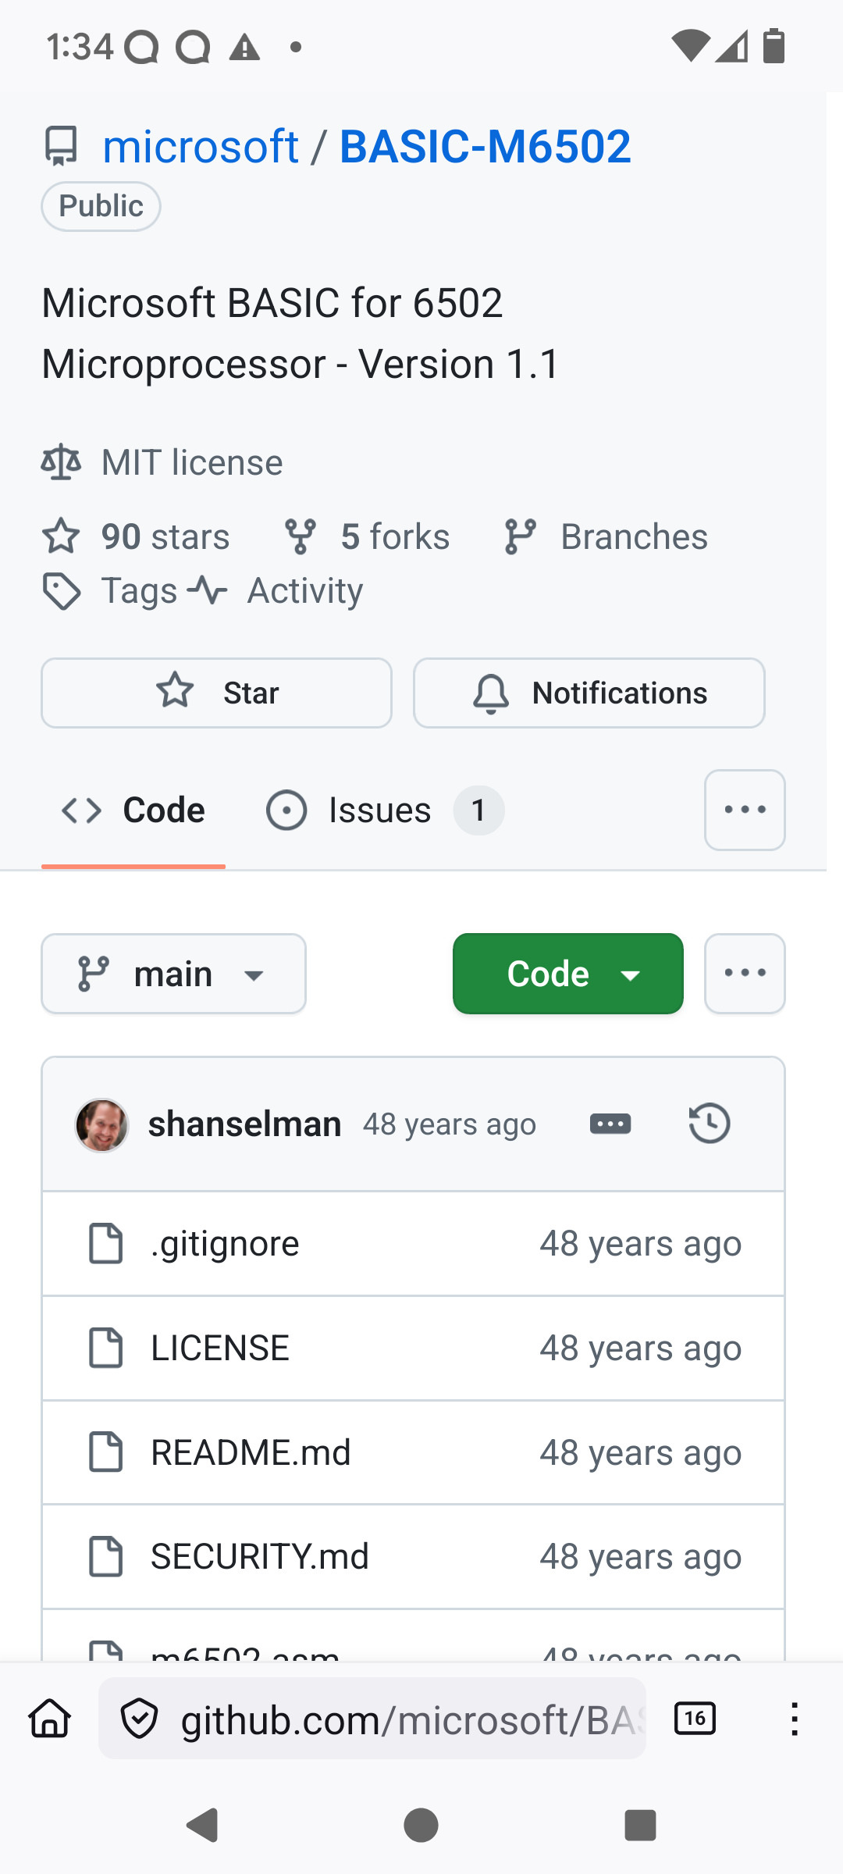Open the file actions ellipsis beside Code
This screenshot has width=843, height=1874.
click(x=745, y=974)
